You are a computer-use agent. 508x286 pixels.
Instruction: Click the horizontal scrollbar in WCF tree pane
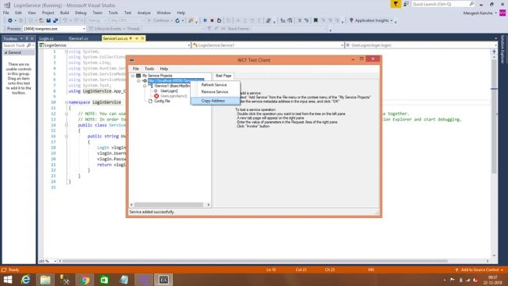pyautogui.click(x=169, y=205)
